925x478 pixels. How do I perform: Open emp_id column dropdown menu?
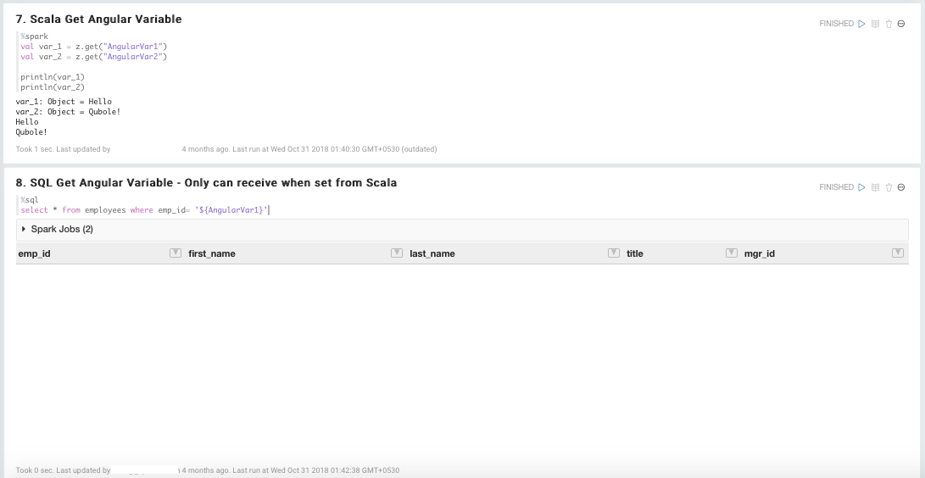tap(176, 253)
